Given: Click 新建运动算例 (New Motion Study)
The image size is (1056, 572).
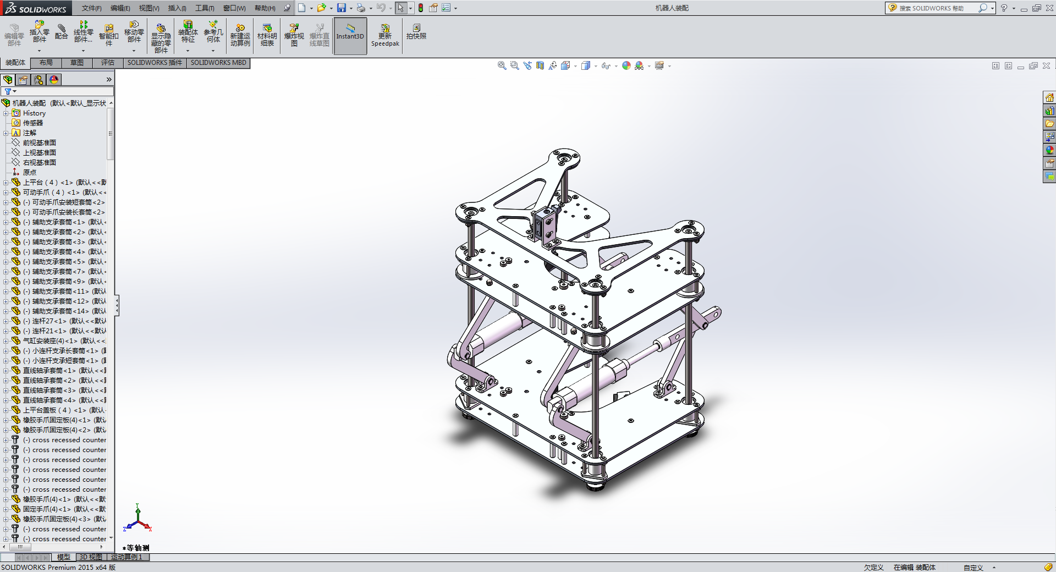Looking at the screenshot, I should click(240, 35).
